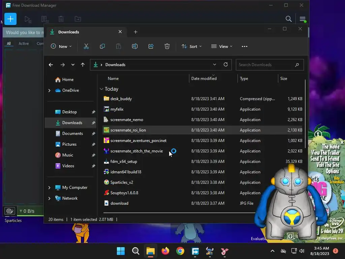Image resolution: width=345 pixels, height=259 pixels.
Task: Click the vertical scrollbar in file list
Action: click(x=305, y=114)
